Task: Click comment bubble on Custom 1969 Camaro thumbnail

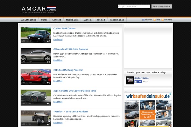Action: [48, 41]
